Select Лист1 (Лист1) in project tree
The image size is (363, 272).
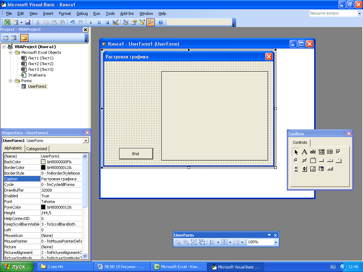tap(40, 58)
